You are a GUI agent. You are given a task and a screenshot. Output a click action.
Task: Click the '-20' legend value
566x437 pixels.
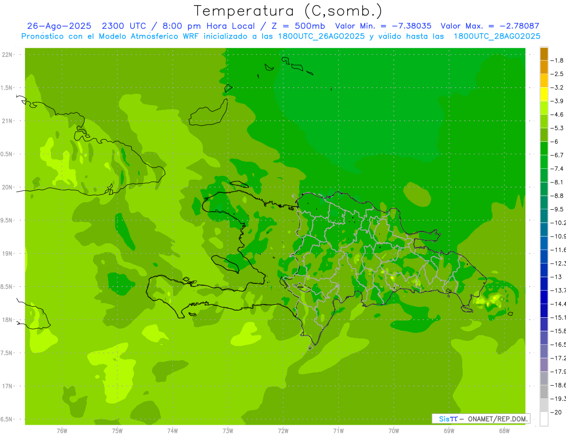click(556, 412)
